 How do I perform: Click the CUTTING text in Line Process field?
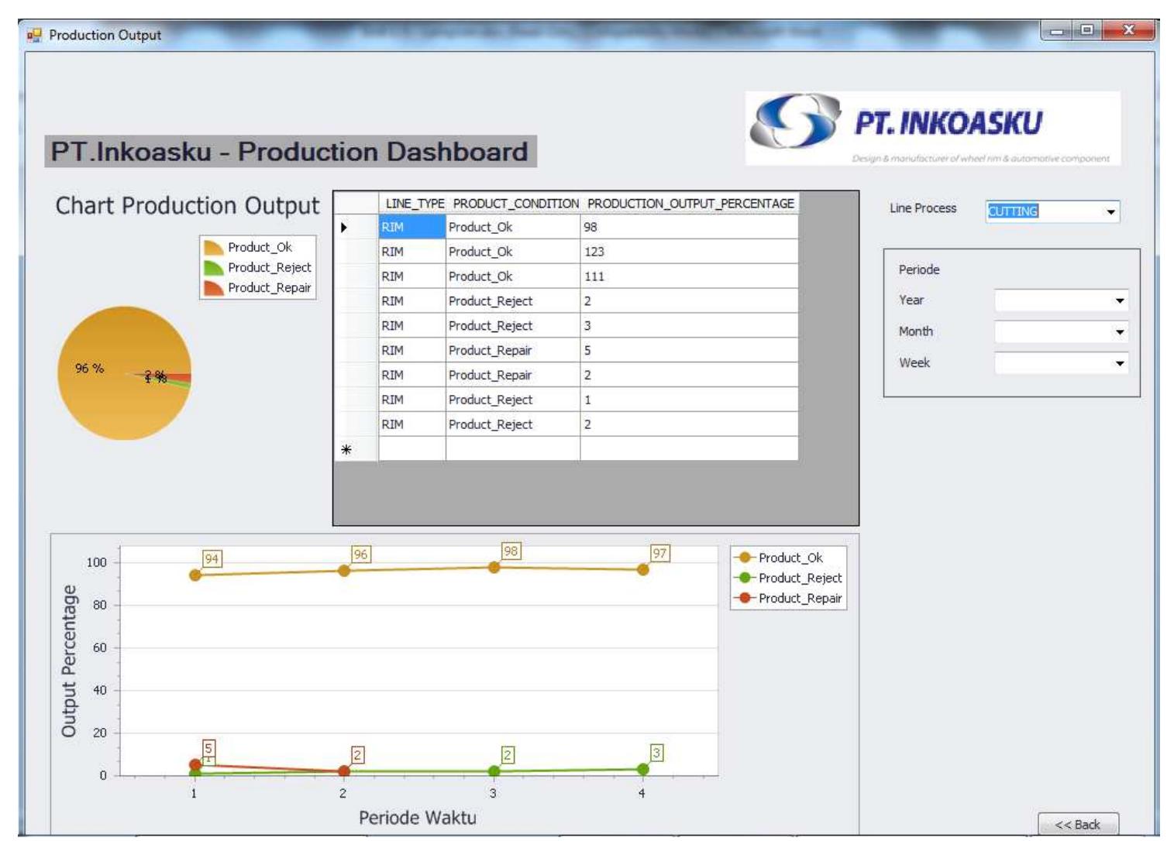point(1012,211)
